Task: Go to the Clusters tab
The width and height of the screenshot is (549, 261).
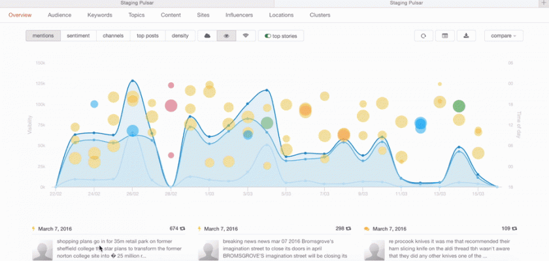Action: [x=320, y=14]
